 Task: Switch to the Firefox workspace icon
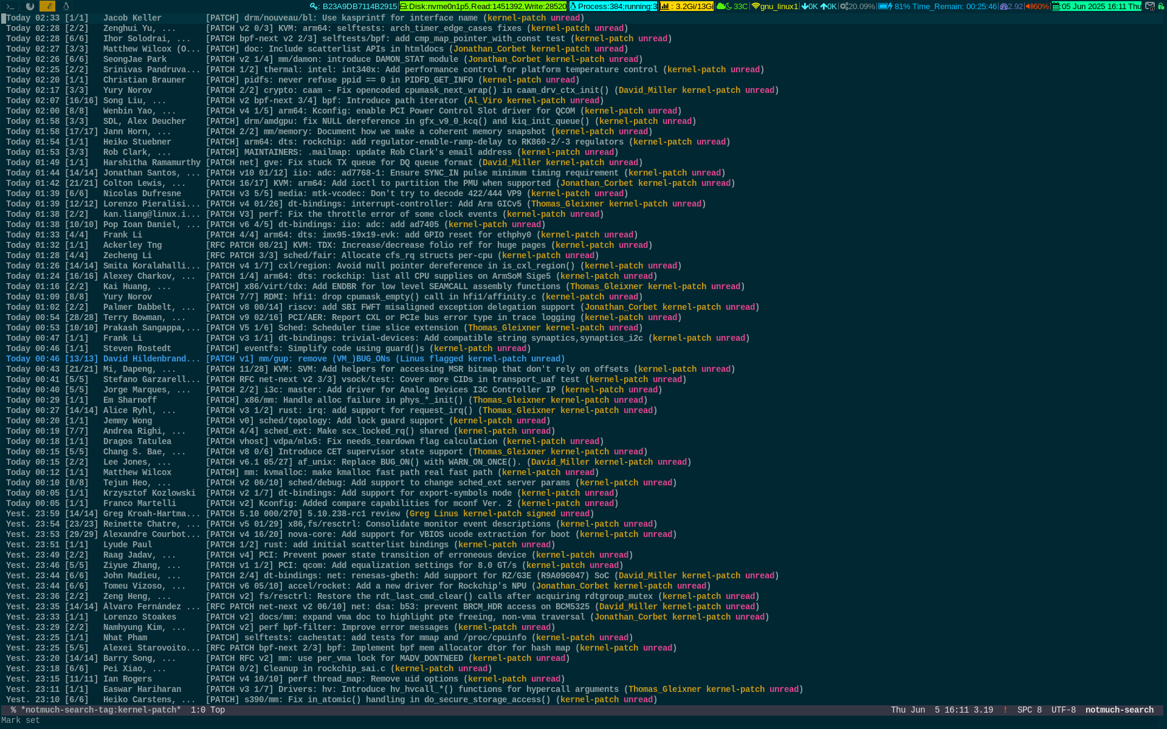pyautogui.click(x=29, y=6)
